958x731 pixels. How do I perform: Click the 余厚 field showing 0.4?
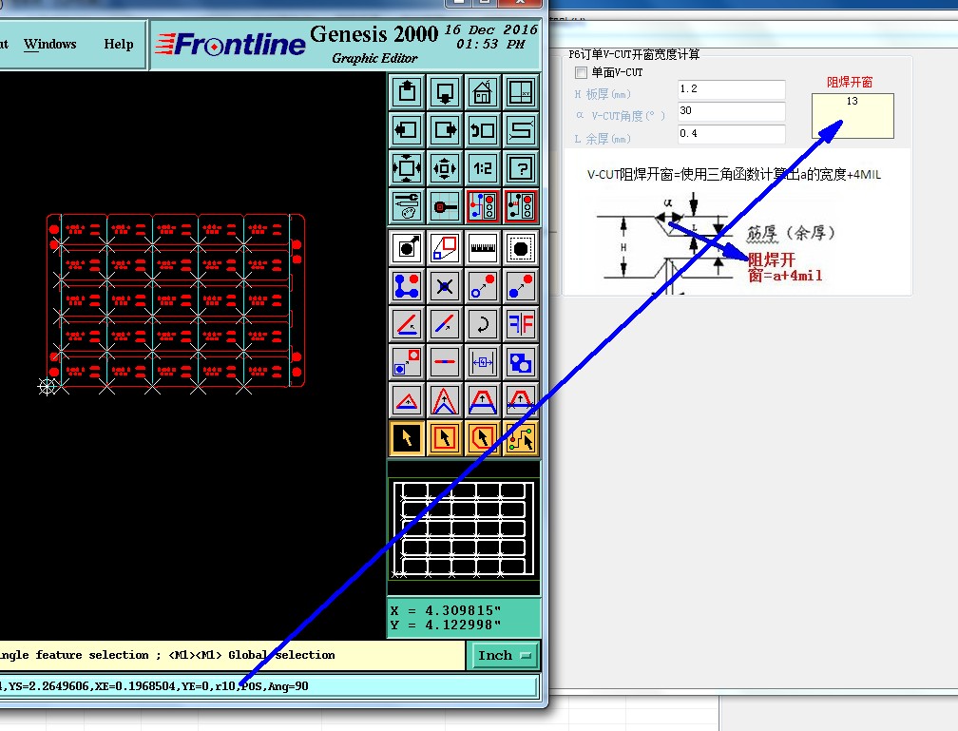point(732,134)
